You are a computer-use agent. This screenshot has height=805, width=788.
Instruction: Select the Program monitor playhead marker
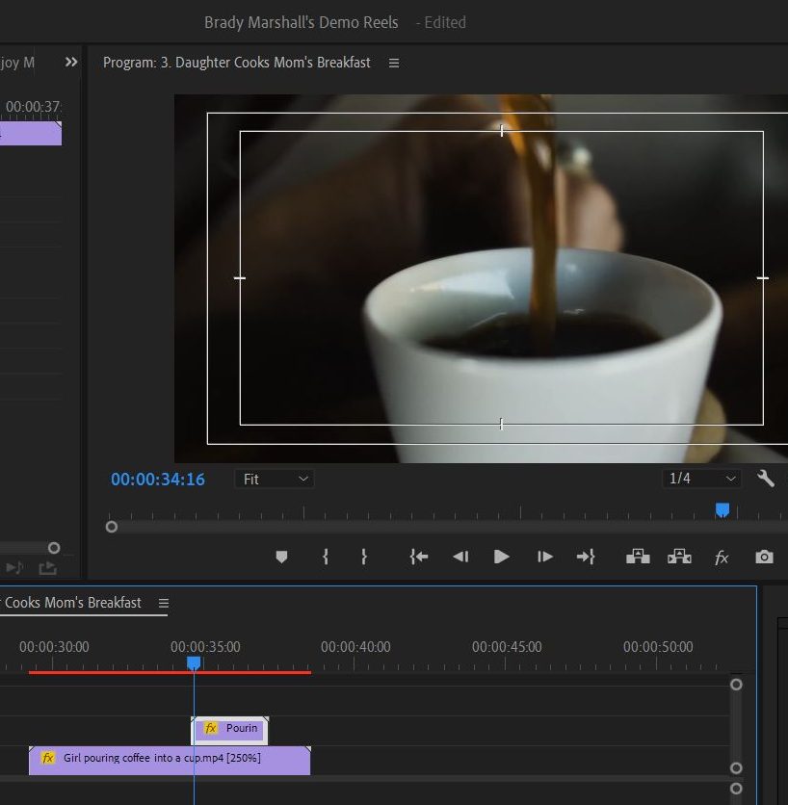coord(722,509)
